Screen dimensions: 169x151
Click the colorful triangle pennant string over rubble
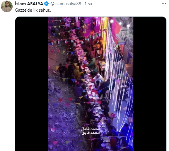pos(69,100)
